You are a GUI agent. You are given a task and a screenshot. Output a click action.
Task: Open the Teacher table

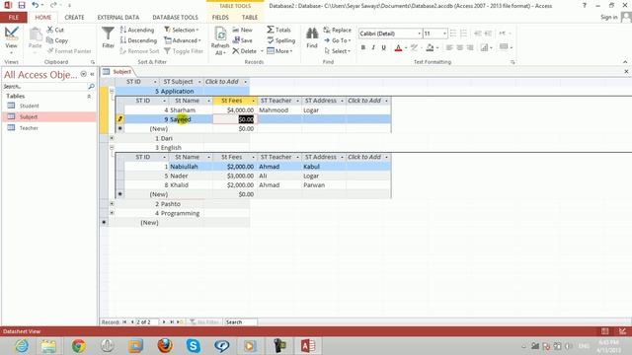click(29, 128)
